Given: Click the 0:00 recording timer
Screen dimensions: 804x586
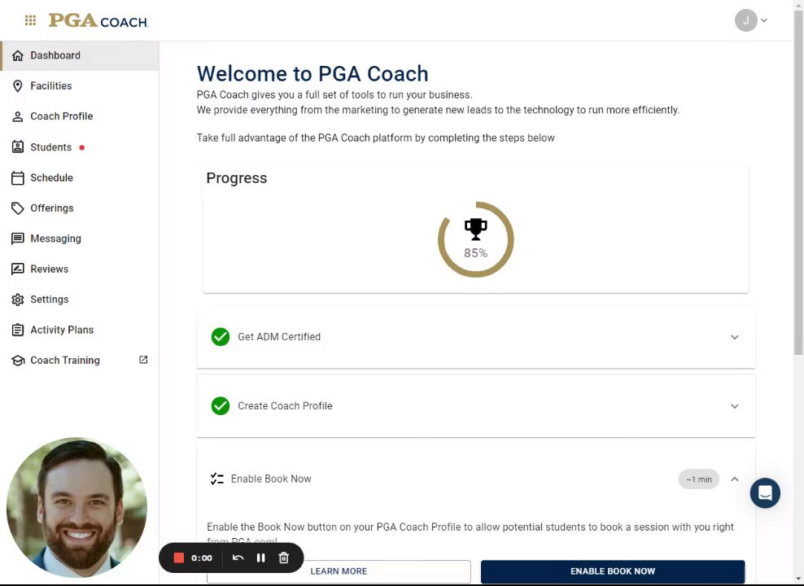Looking at the screenshot, I should point(202,558).
